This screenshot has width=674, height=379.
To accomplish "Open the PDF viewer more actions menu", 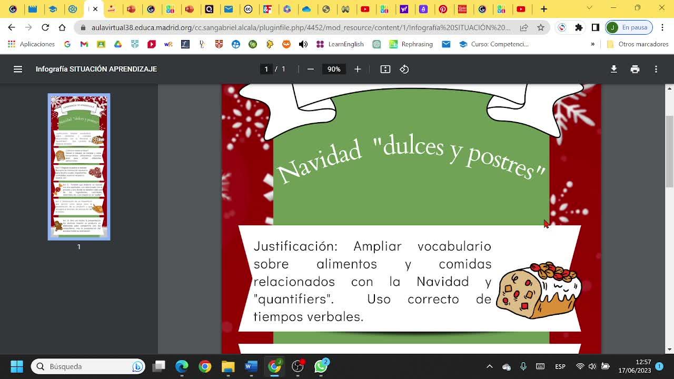I will [656, 69].
